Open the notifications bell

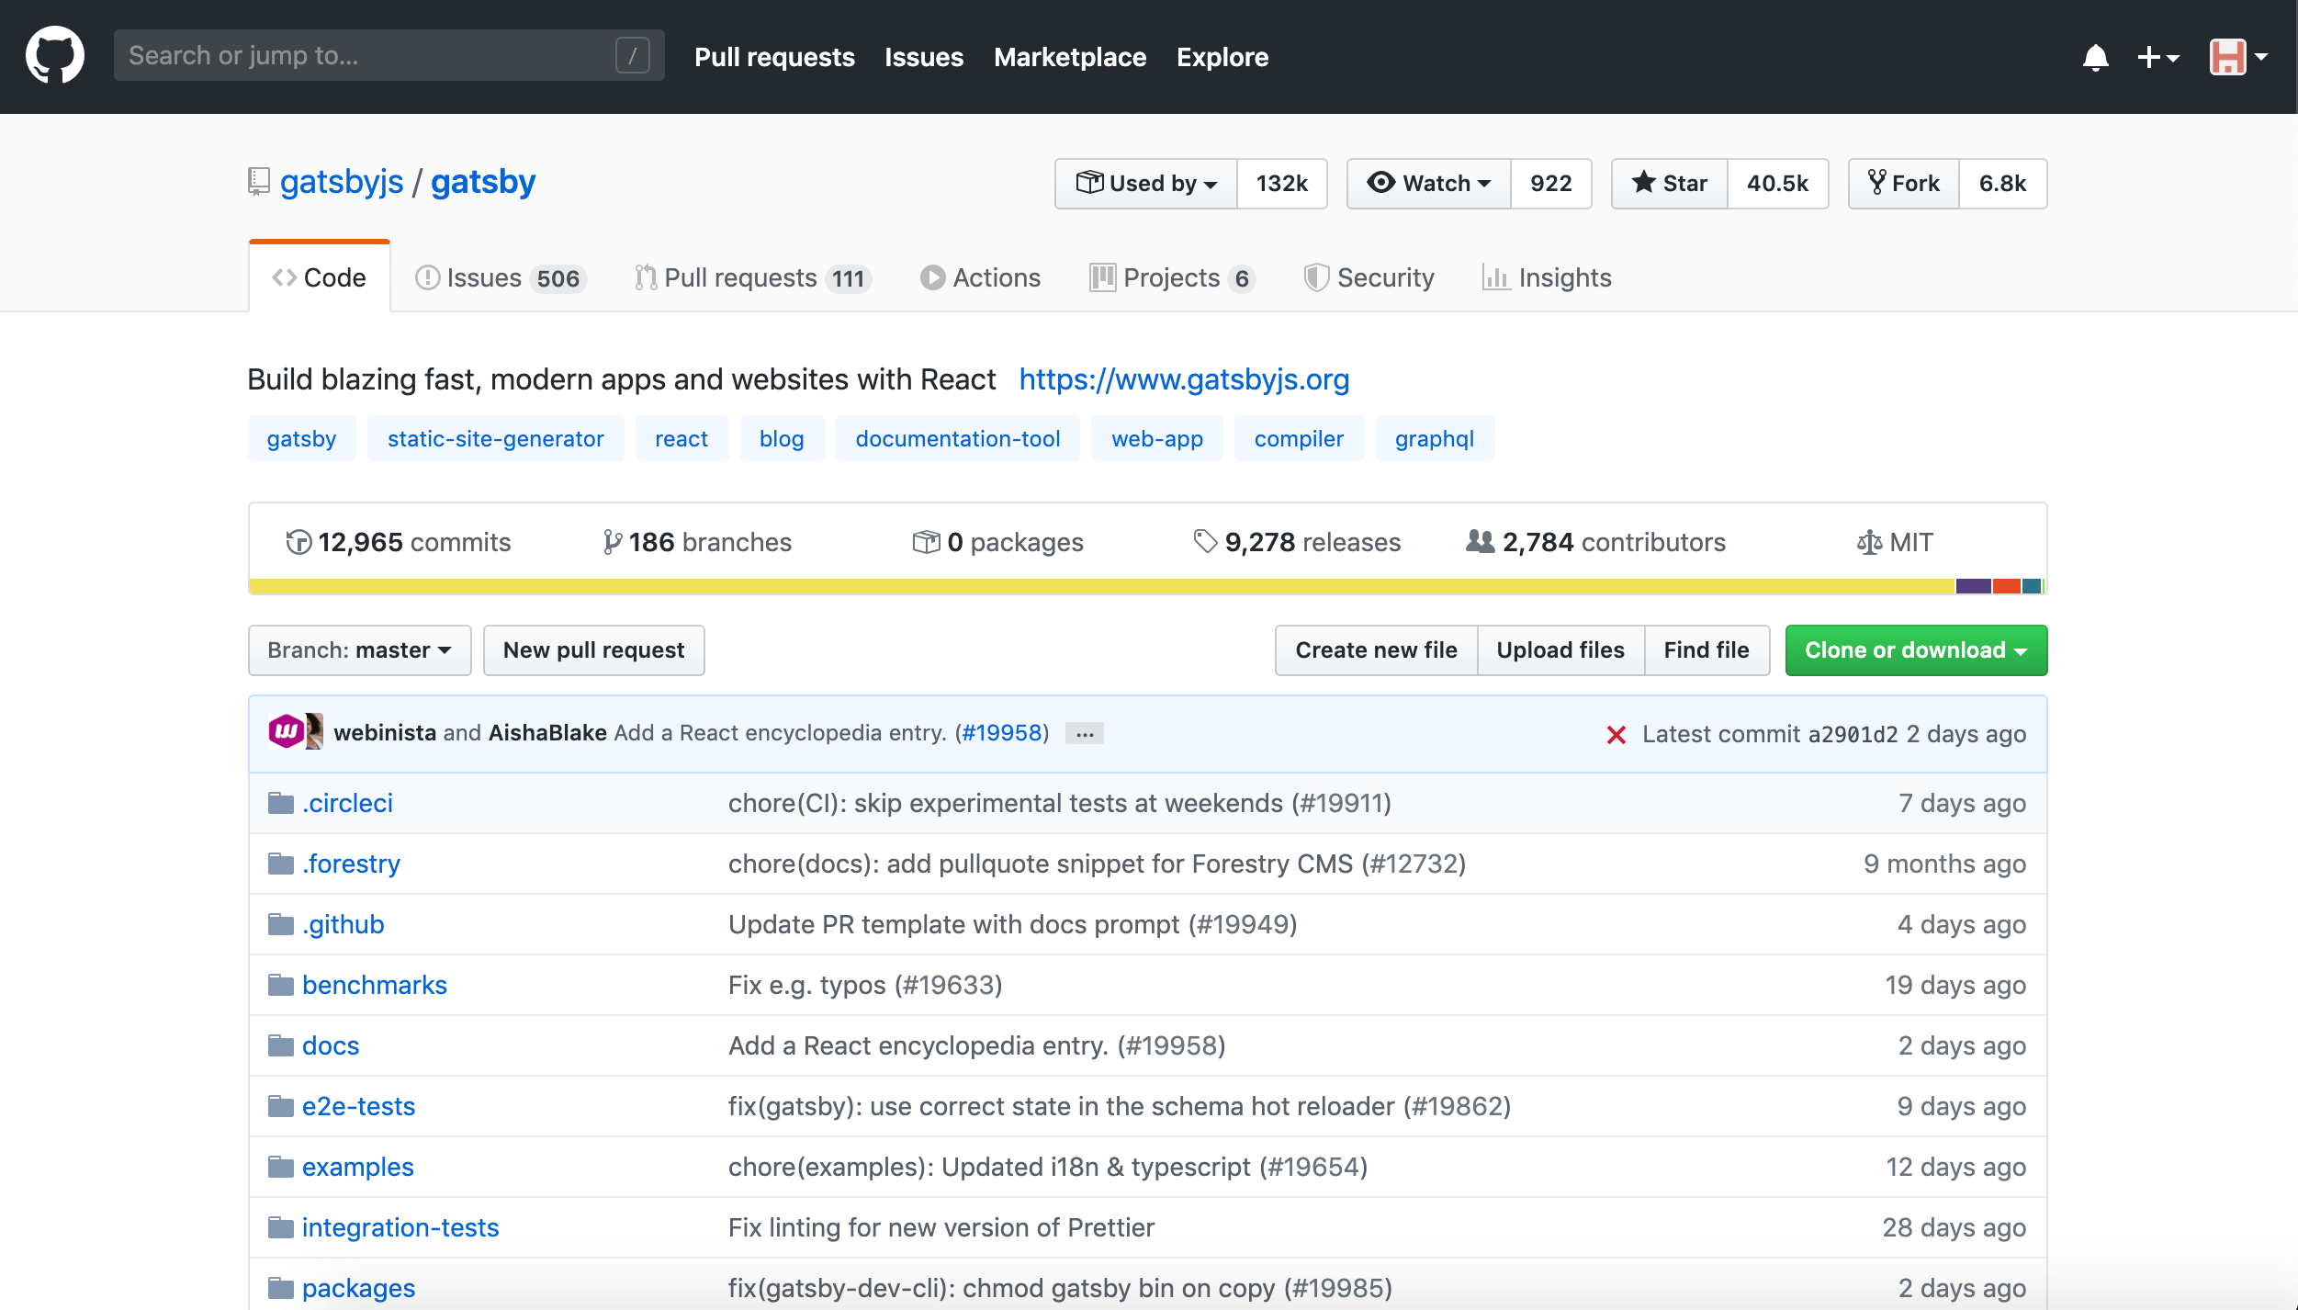2097,57
